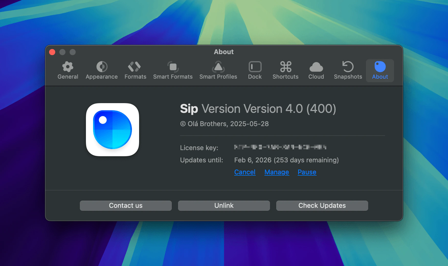Click the Pause subscription link
The width and height of the screenshot is (448, 266).
[x=307, y=172]
